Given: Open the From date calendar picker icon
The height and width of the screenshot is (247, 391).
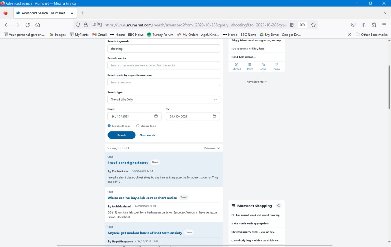Looking at the screenshot, I should point(156,116).
